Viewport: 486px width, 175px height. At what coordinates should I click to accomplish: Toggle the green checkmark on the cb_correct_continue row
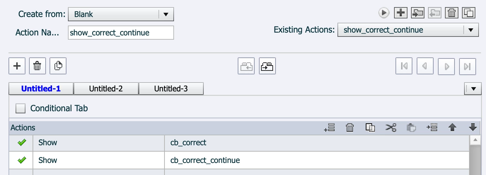click(22, 160)
